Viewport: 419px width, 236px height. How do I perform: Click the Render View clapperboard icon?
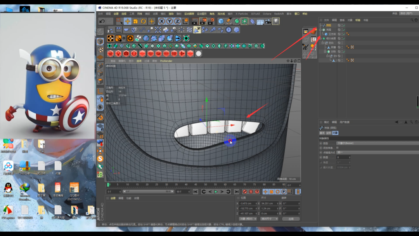[195, 21]
